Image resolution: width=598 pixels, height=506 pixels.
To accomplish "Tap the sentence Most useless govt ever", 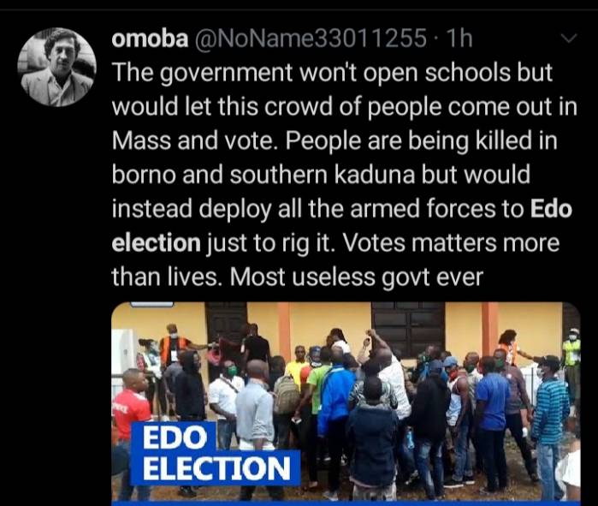I will [357, 277].
